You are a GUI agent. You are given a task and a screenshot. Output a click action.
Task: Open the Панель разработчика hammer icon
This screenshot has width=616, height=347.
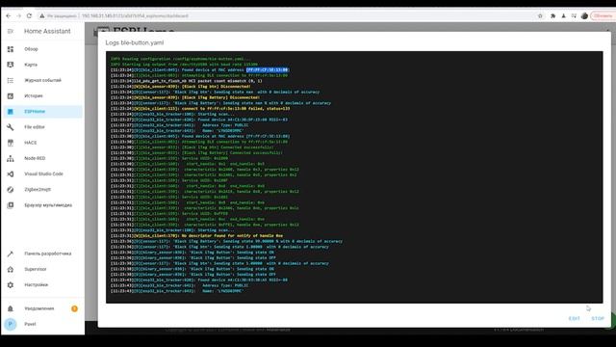(x=11, y=254)
